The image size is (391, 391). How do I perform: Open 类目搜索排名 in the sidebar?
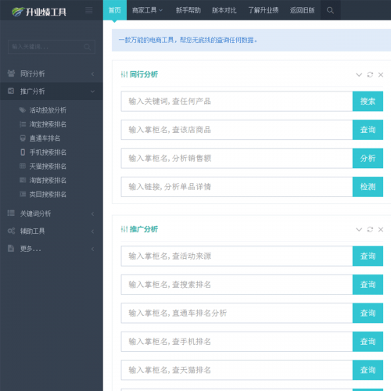click(x=48, y=195)
